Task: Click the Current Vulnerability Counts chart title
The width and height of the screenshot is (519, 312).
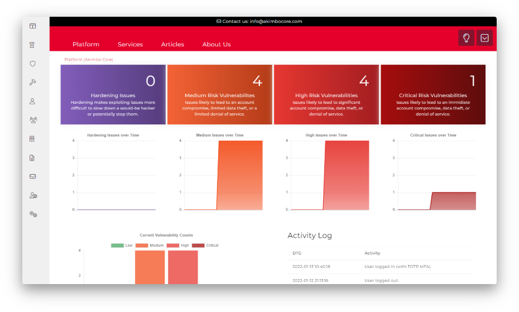Action: [x=166, y=235]
